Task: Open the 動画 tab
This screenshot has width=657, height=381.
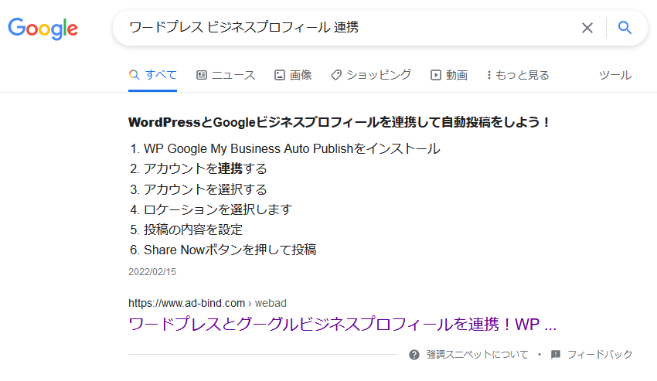Action: [x=449, y=75]
